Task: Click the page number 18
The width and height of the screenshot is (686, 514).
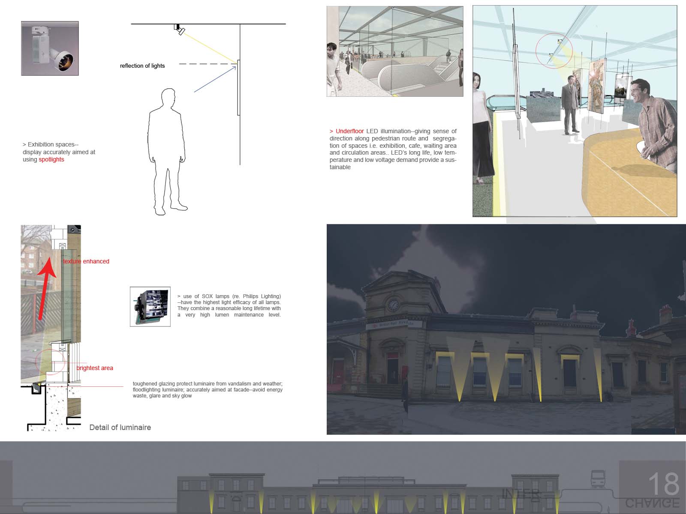Action: (x=663, y=484)
